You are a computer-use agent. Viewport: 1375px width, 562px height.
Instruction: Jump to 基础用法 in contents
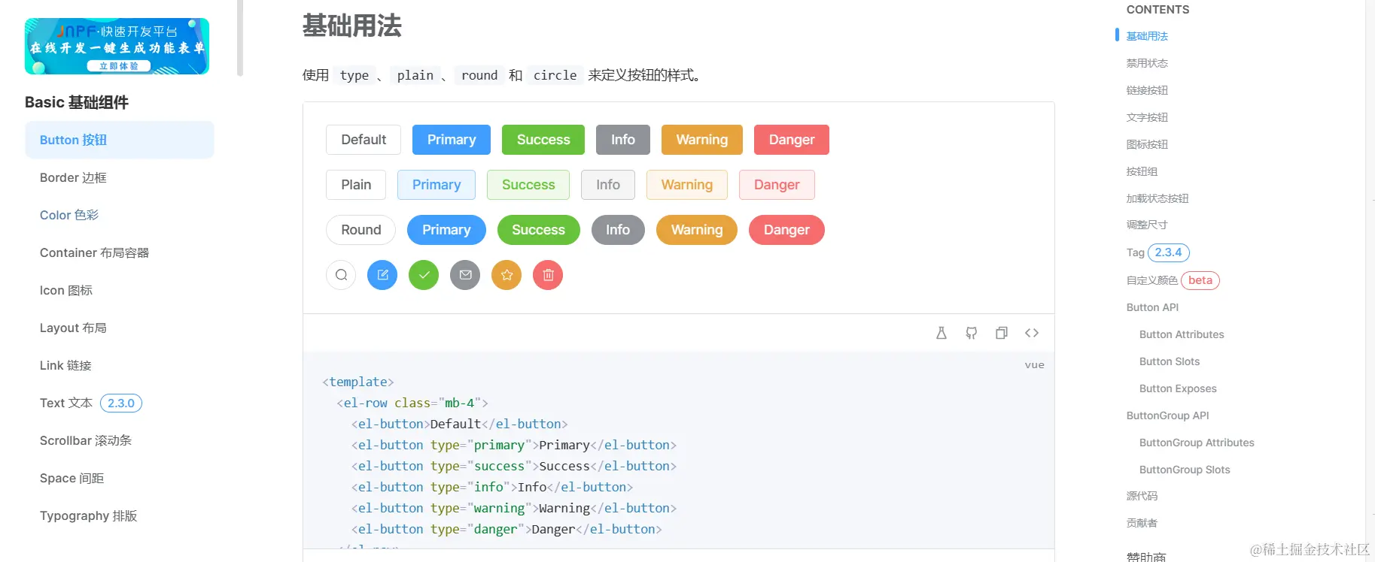(1147, 36)
